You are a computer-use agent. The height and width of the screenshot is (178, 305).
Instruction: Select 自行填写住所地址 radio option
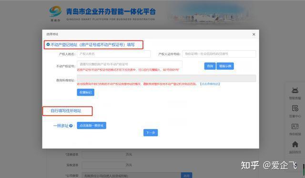48,111
